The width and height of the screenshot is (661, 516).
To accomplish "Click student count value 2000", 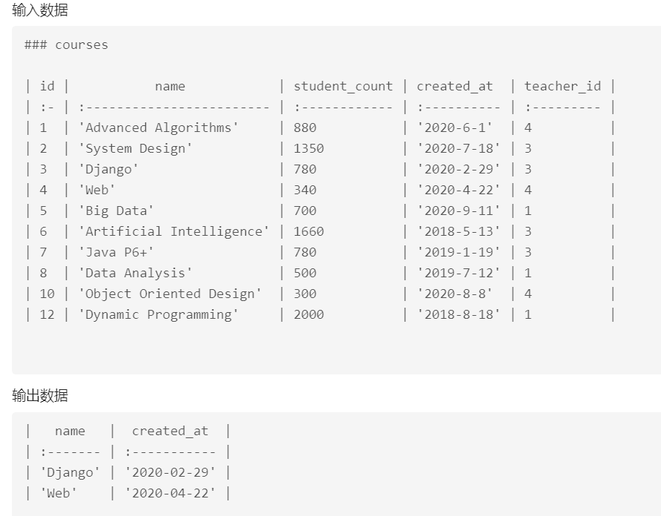I will [309, 315].
